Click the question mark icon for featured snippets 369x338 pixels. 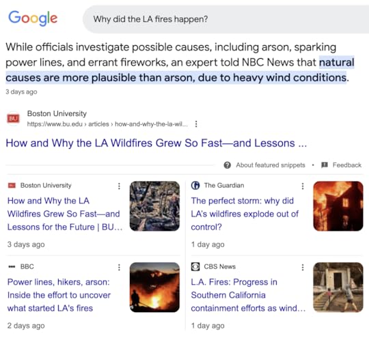[x=227, y=165]
